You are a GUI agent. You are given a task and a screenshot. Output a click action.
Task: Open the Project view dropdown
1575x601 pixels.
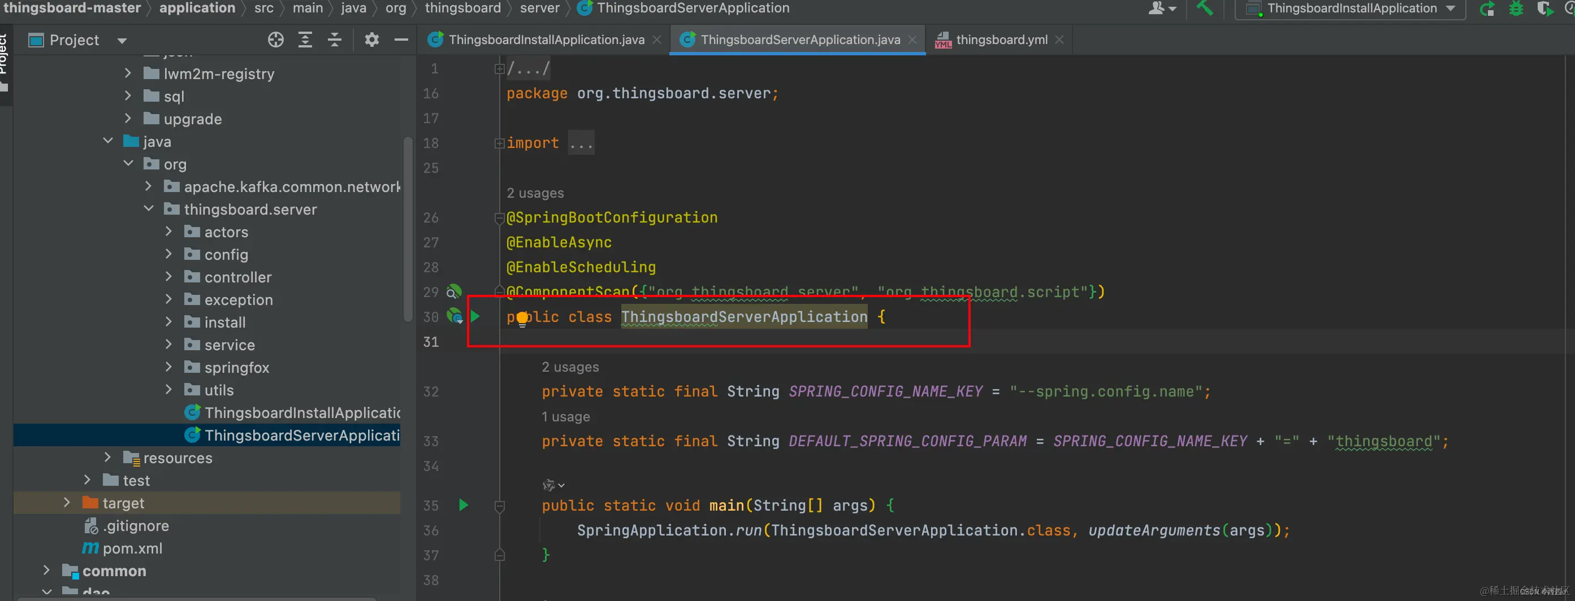(122, 40)
